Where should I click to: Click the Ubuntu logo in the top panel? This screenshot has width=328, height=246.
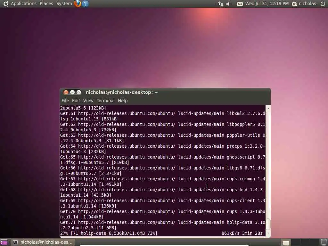(5, 4)
